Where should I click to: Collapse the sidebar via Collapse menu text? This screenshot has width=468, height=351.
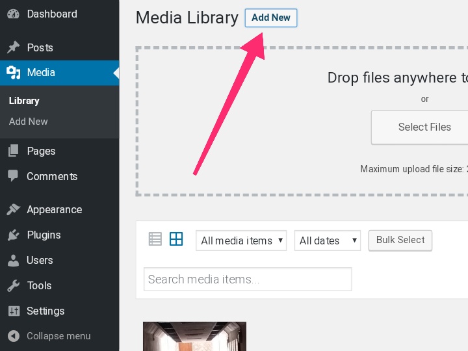(58, 336)
